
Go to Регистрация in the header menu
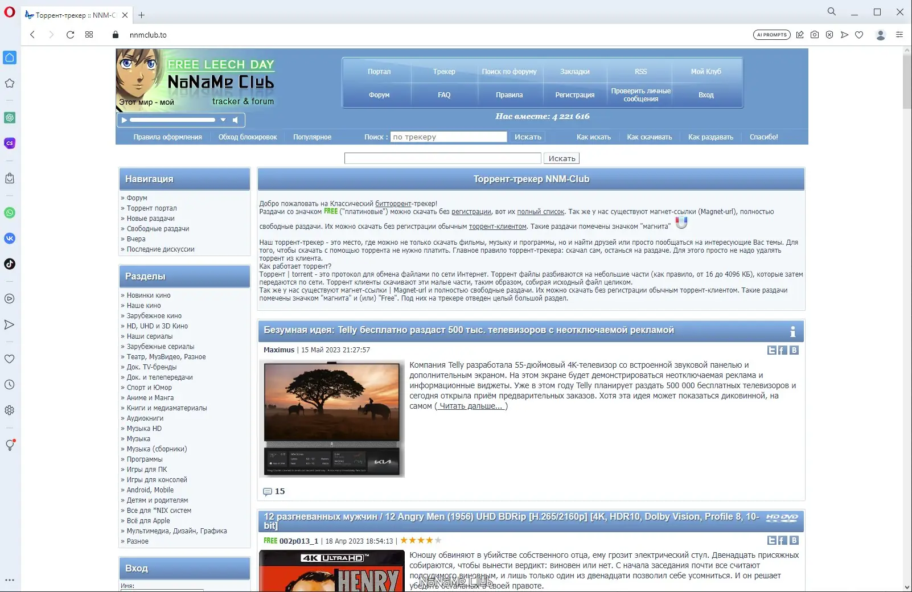(x=575, y=95)
